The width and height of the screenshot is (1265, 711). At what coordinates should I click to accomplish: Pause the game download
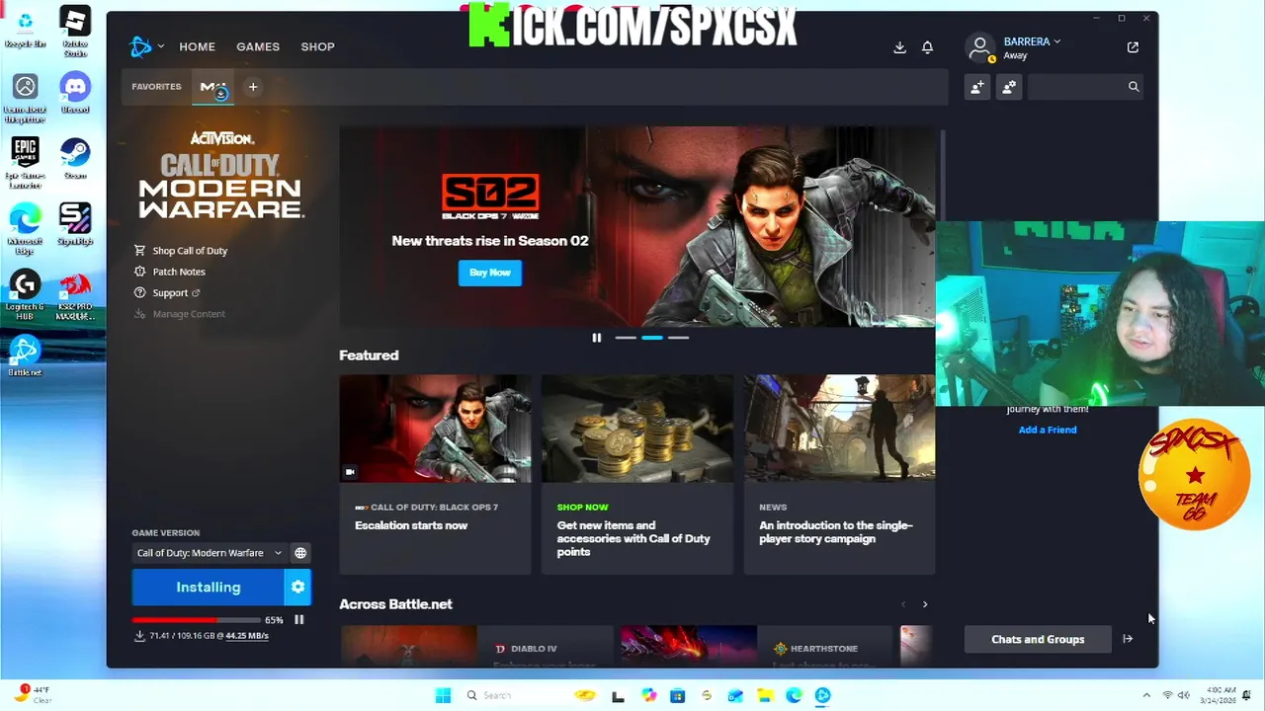(x=298, y=620)
